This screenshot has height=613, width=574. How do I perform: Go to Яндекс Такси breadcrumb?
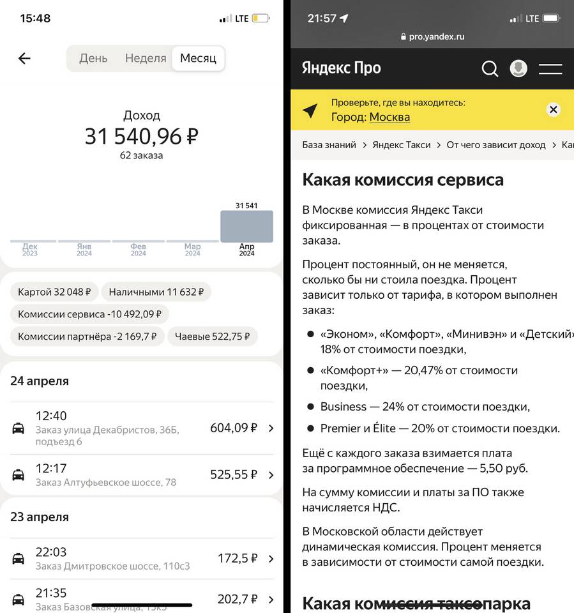(x=401, y=145)
